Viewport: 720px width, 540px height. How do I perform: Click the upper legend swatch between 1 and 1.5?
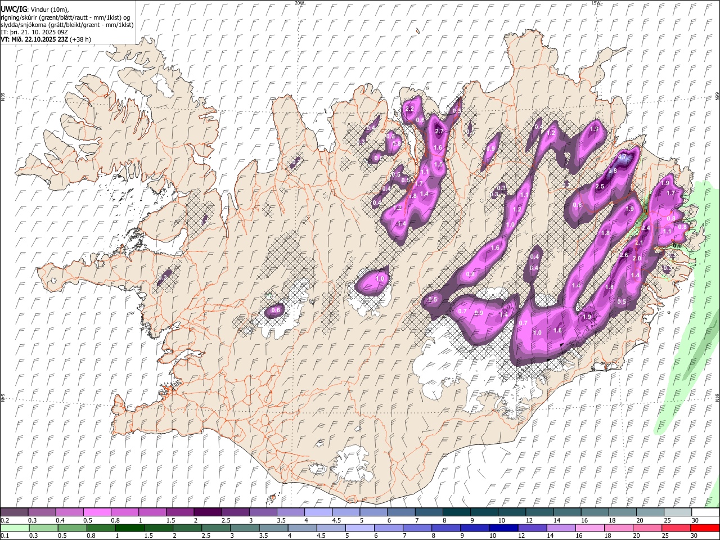pyautogui.click(x=152, y=512)
